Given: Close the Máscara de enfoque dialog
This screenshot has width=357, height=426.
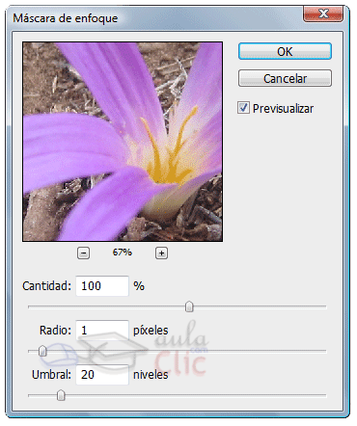Looking at the screenshot, I should (323, 13).
